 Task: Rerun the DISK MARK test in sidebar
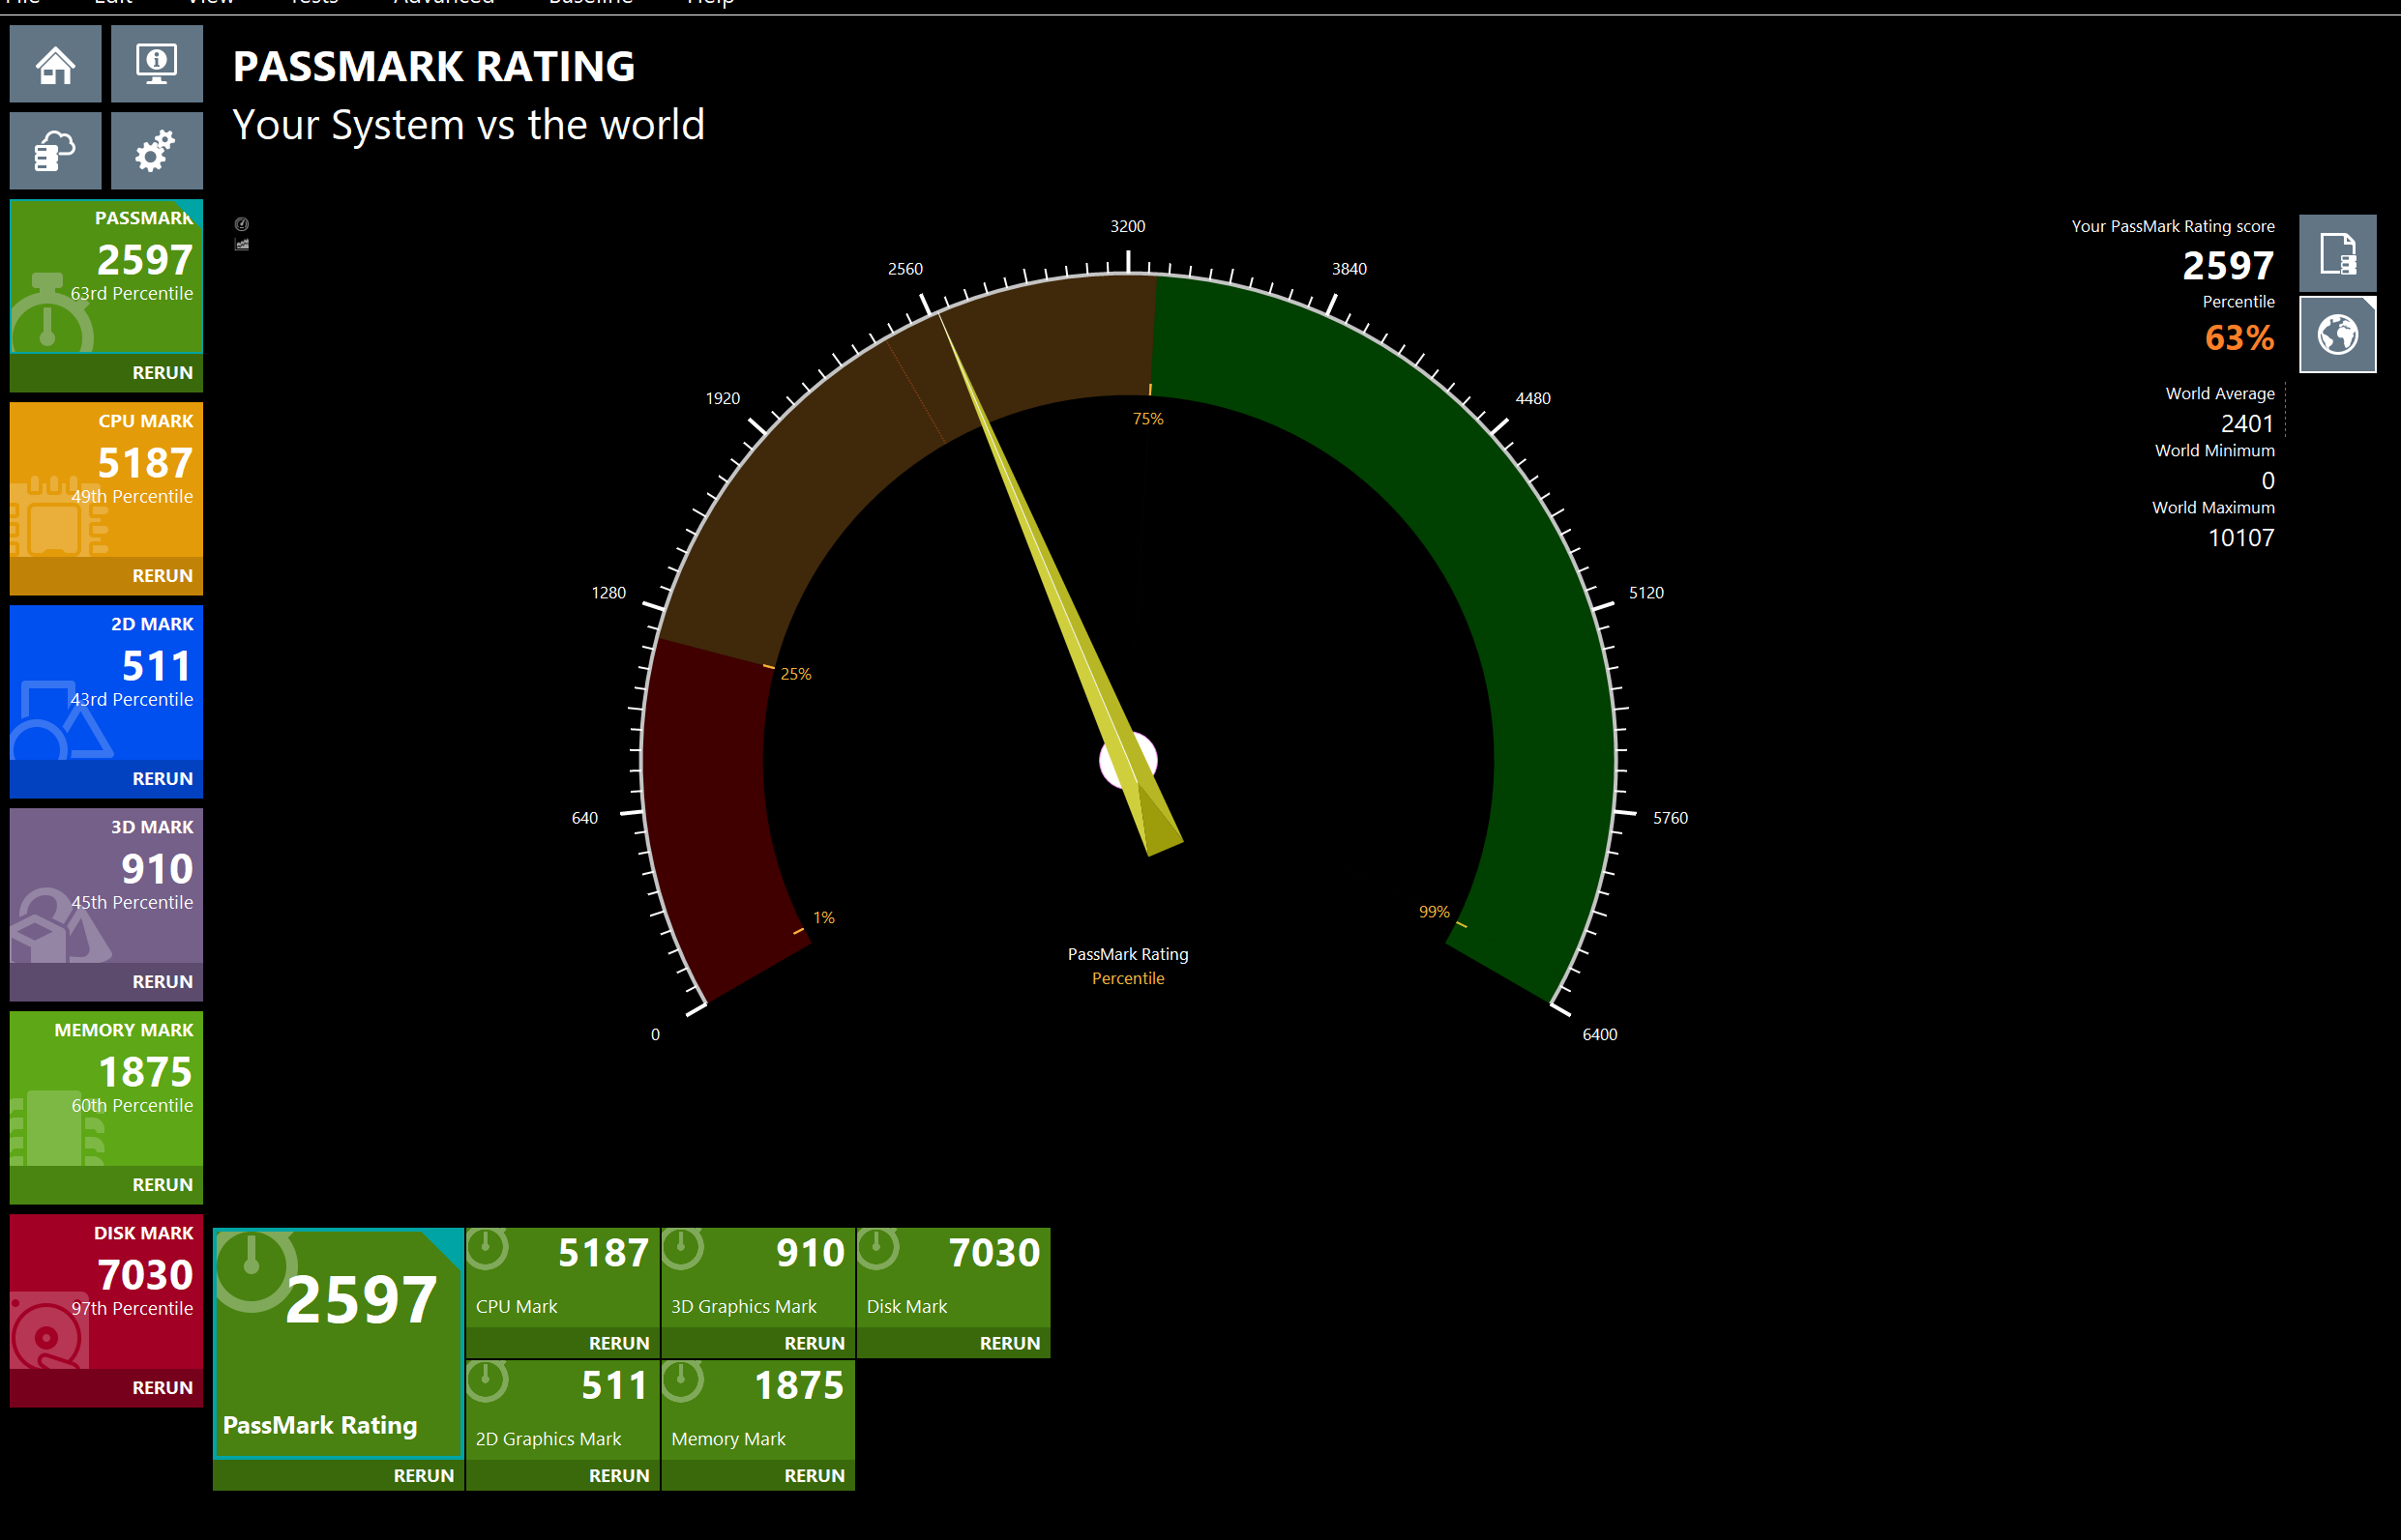[x=106, y=1388]
